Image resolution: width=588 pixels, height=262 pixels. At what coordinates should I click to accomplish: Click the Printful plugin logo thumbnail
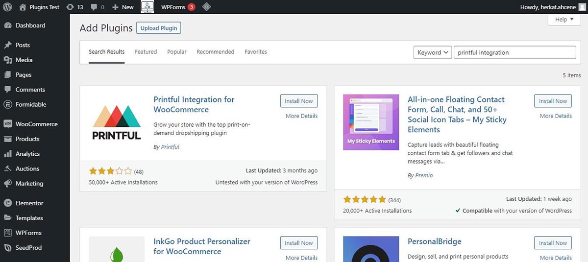[x=117, y=122]
